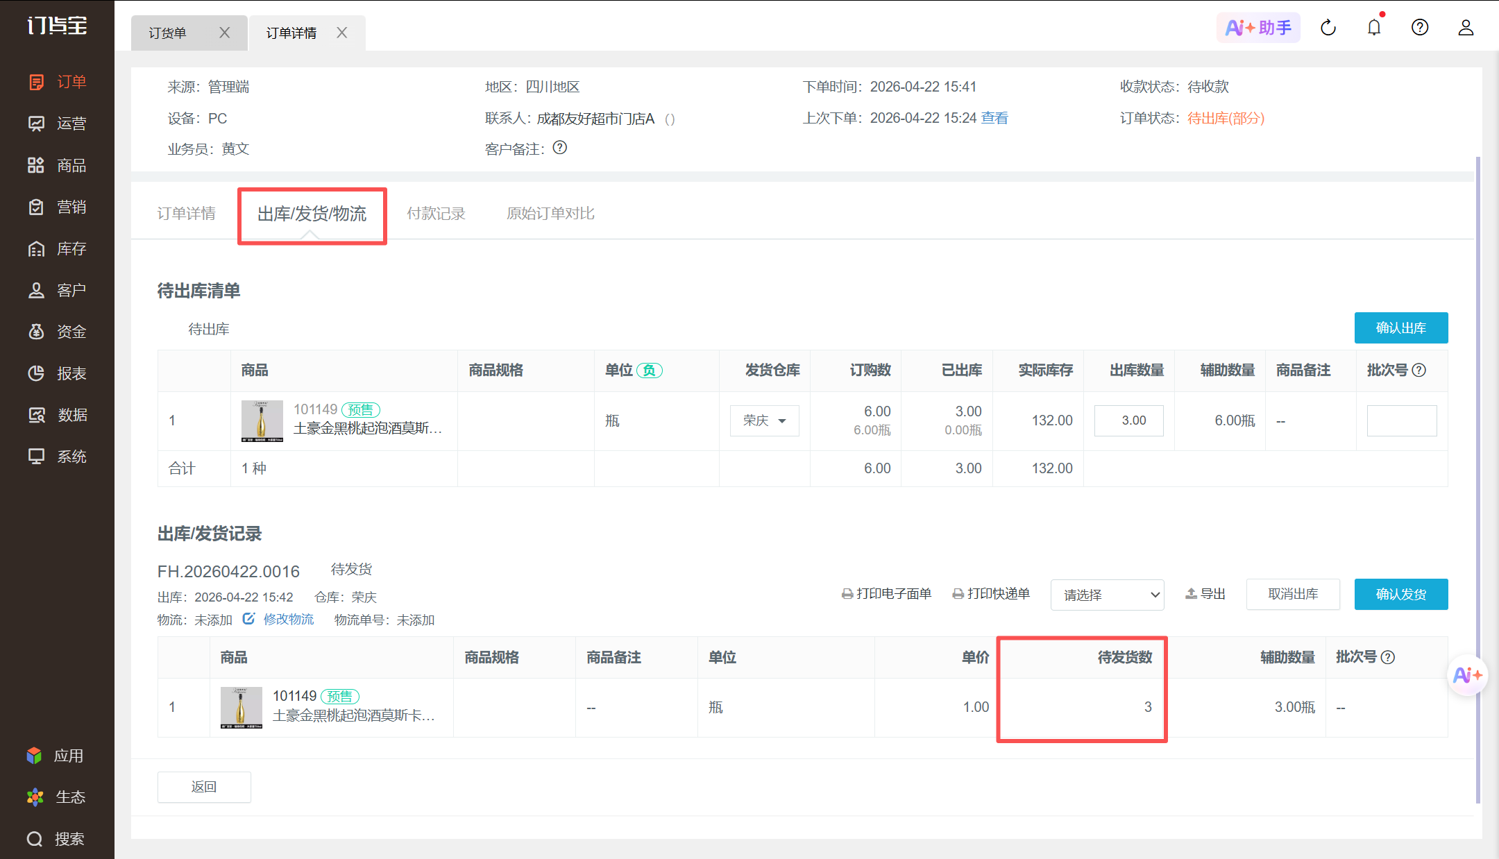1499x859 pixels.
Task: Click help icon next to 批次号 in 待出库 table
Action: pyautogui.click(x=1419, y=371)
